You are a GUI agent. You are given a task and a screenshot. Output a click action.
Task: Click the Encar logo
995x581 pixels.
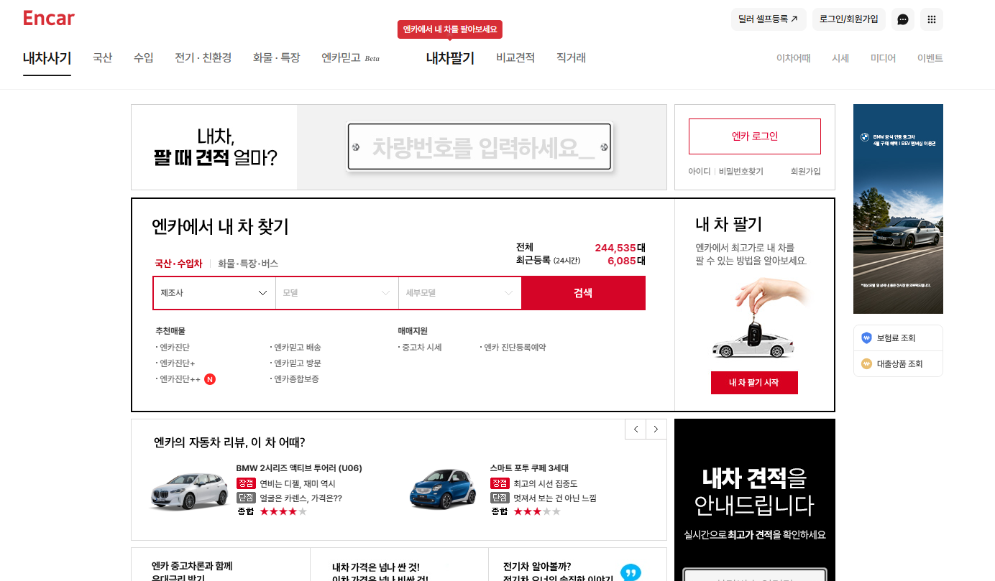[x=49, y=19]
